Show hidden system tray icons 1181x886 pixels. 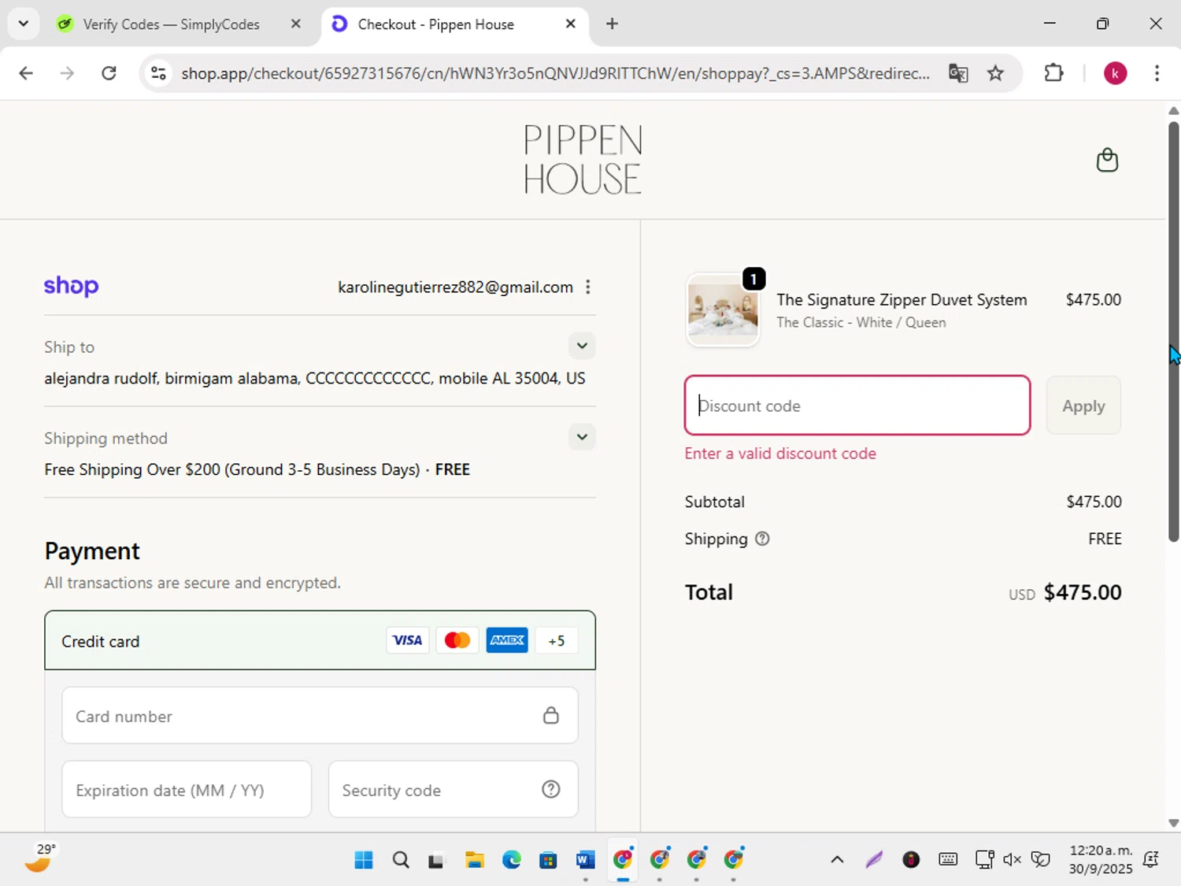(x=837, y=859)
